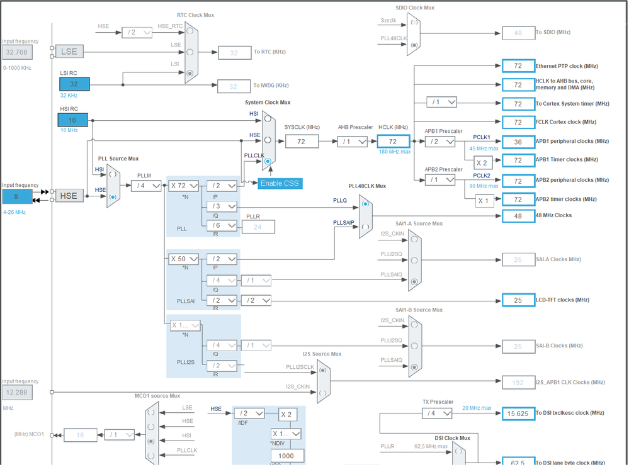Screen dimensions: 629x467
Task: Select PLLI2SQ in SAI1-A Source Mux
Action: [x=415, y=261]
